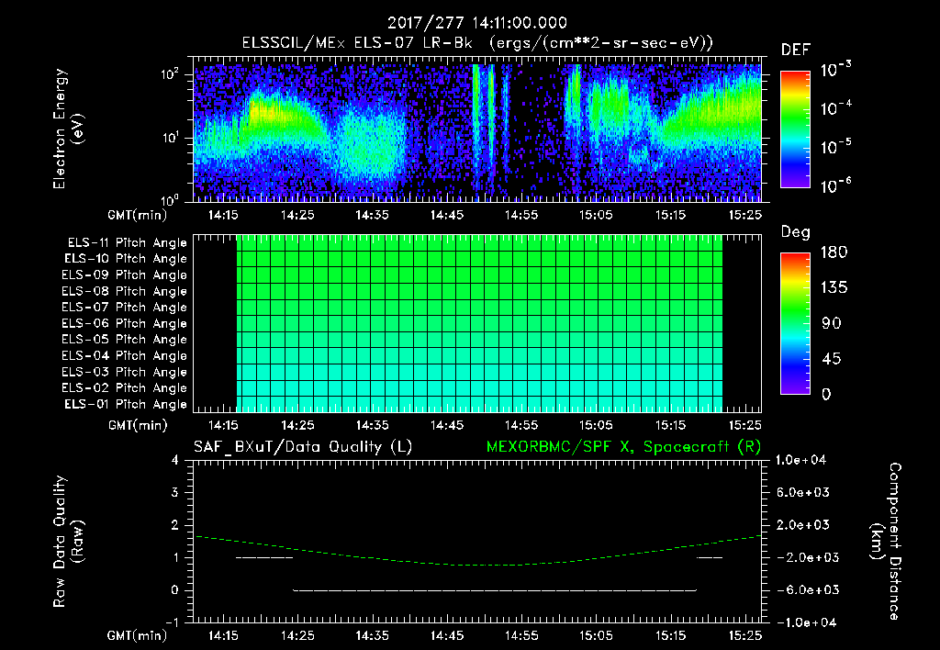This screenshot has width=940, height=650.
Task: Select the ELS-04 Pitch Angle row label
Action: 125,356
